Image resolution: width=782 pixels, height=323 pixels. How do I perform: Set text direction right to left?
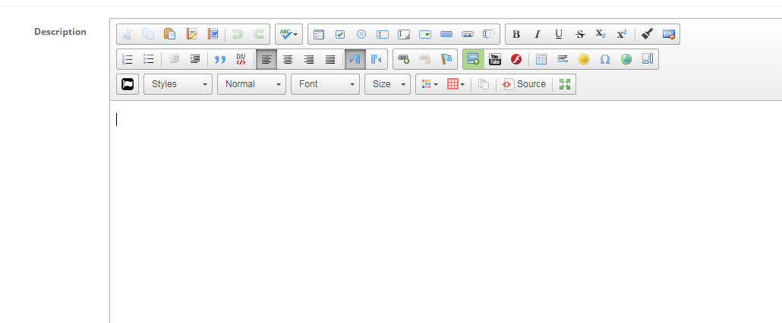pyautogui.click(x=377, y=59)
